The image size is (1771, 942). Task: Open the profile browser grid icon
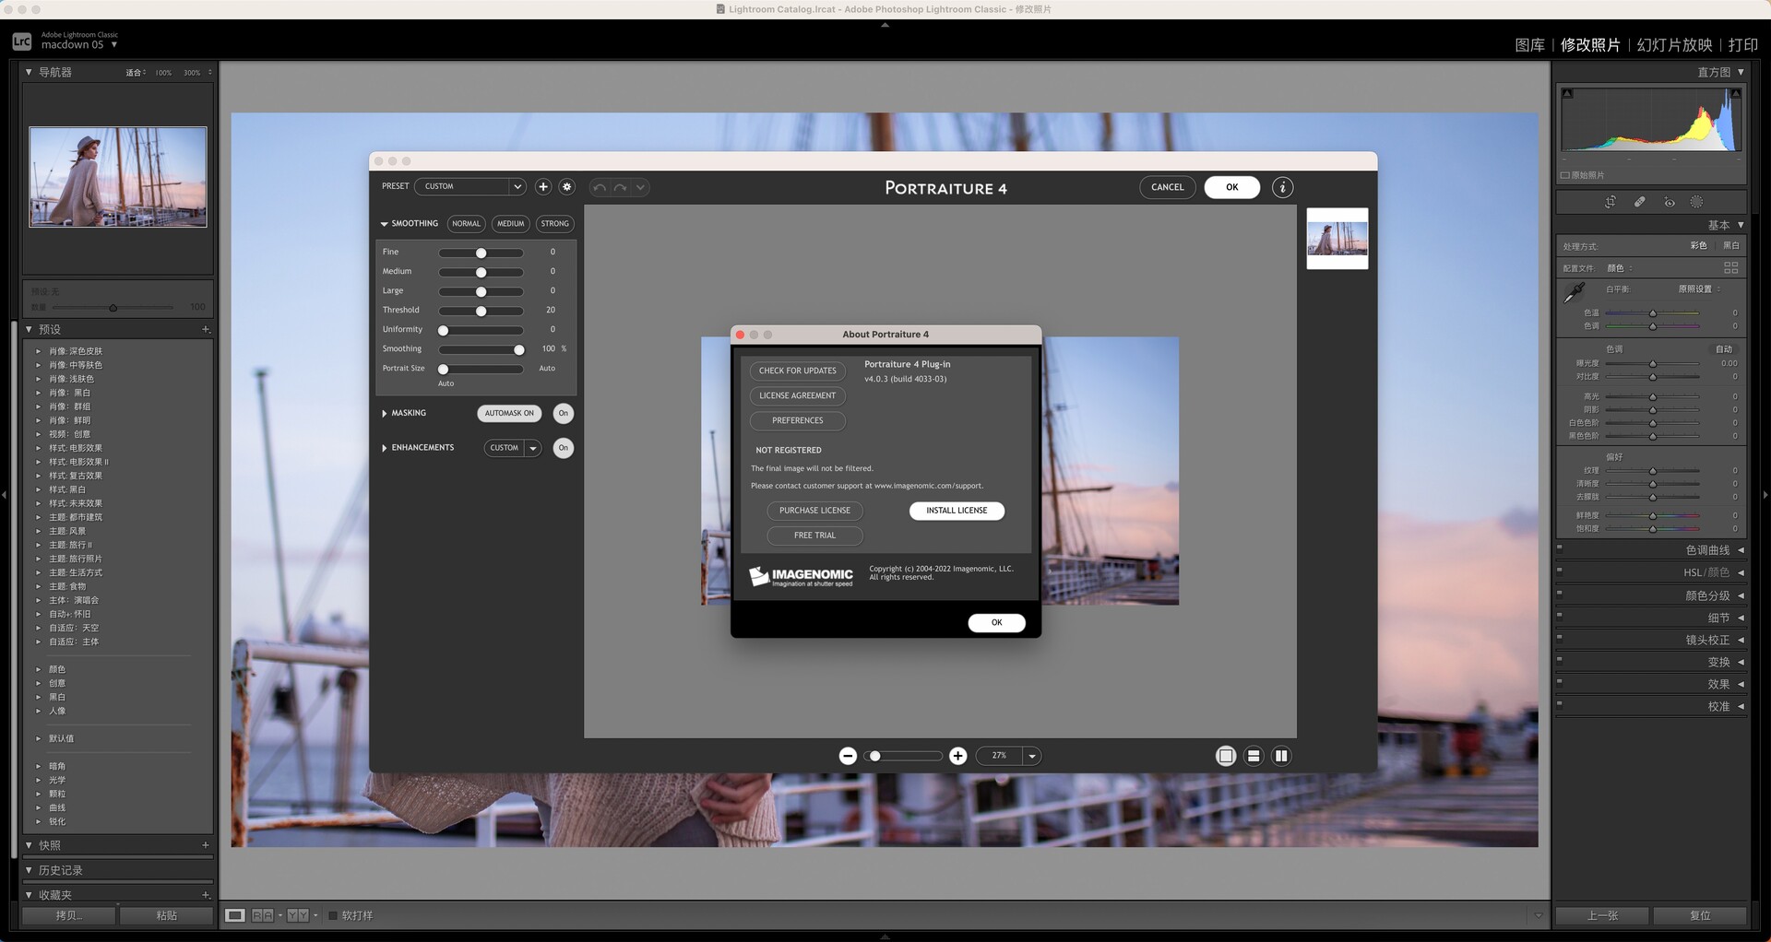pyautogui.click(x=1730, y=267)
